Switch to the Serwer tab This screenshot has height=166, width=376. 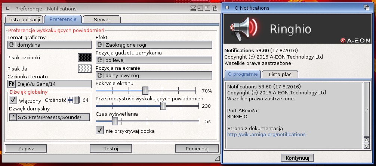tap(102, 20)
